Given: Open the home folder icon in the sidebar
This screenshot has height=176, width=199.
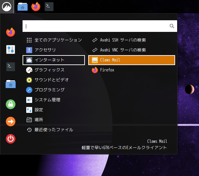Looking at the screenshot, I should [x=11, y=84].
